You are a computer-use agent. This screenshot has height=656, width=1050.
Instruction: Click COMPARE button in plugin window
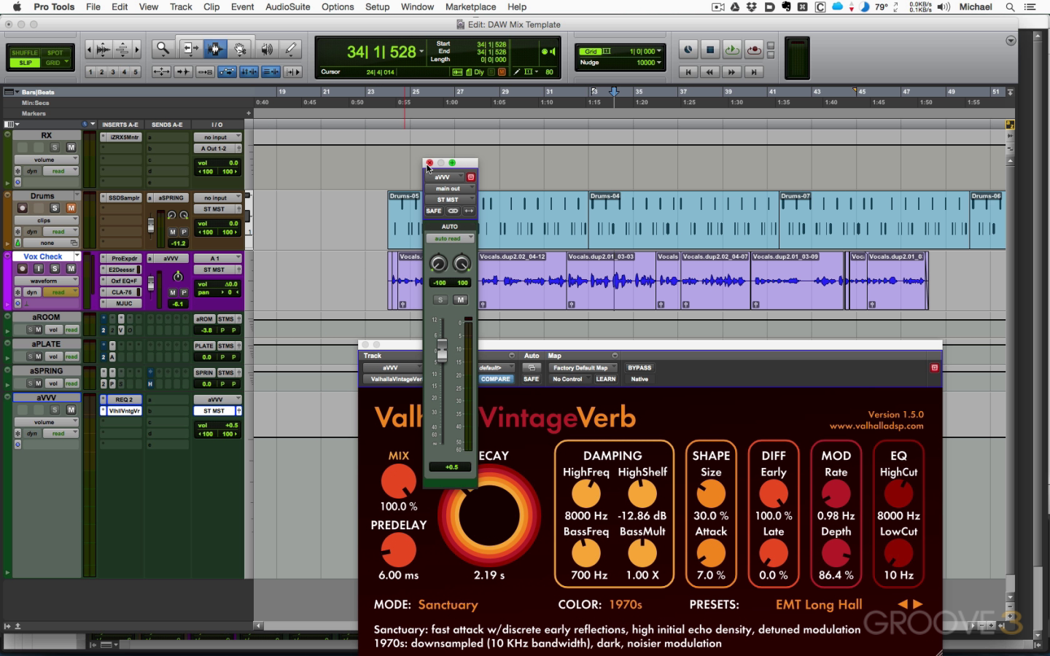point(496,379)
